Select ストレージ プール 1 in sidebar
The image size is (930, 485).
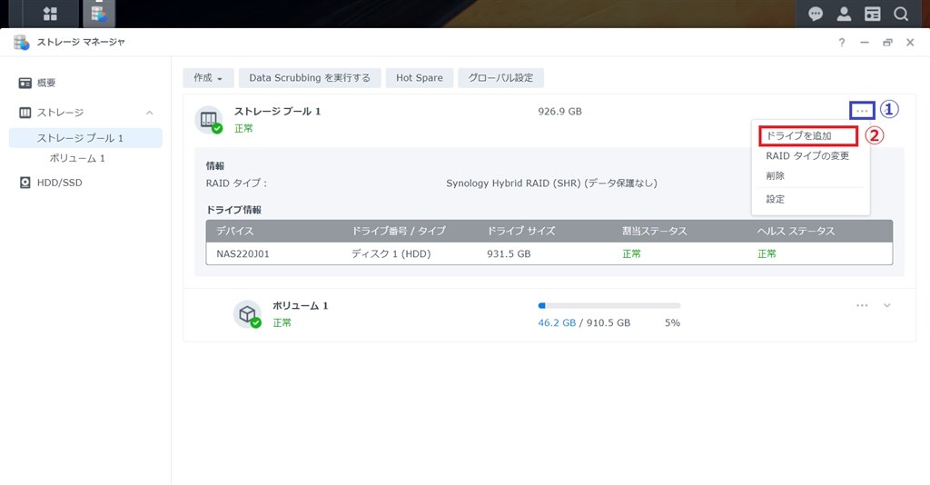[85, 138]
